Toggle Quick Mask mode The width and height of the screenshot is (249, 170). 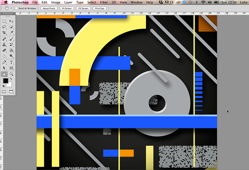(x=4, y=92)
